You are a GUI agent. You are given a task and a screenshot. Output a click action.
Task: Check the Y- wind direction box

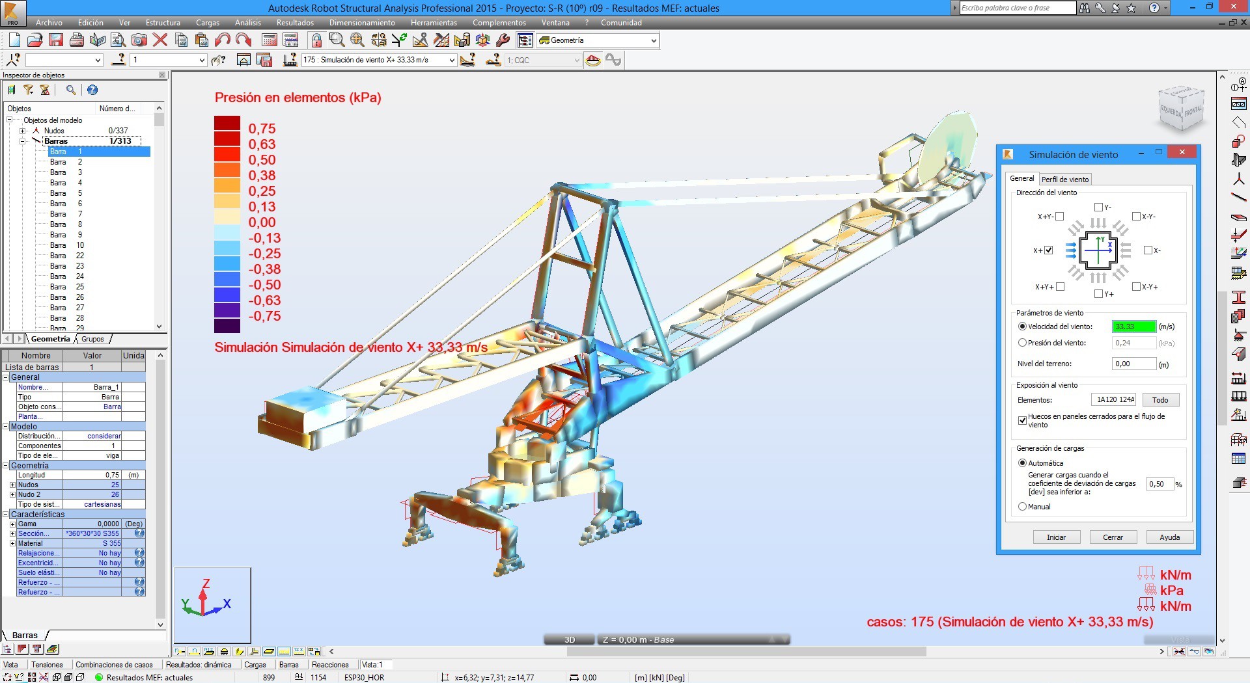pyautogui.click(x=1098, y=207)
